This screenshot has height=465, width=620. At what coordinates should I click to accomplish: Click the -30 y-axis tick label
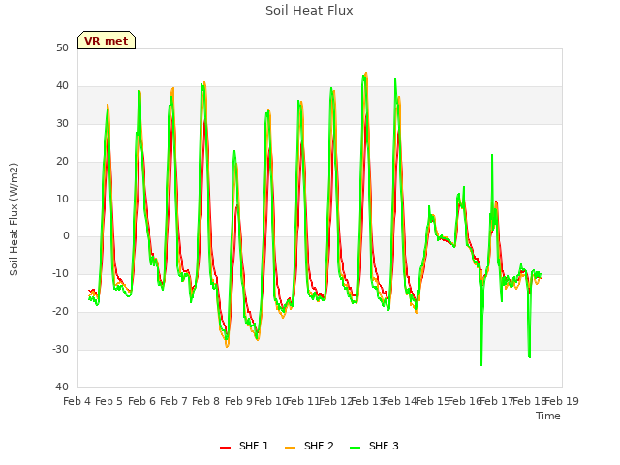60,349
